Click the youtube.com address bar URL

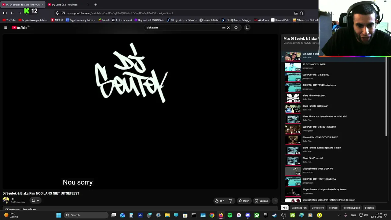[120, 13]
